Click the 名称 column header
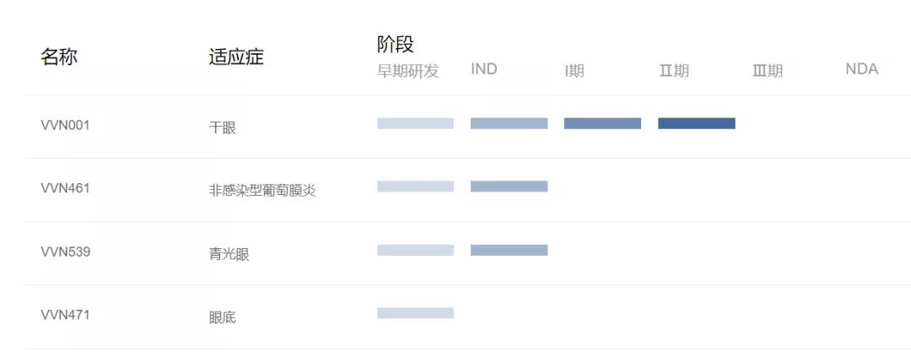The image size is (911, 352). (59, 57)
